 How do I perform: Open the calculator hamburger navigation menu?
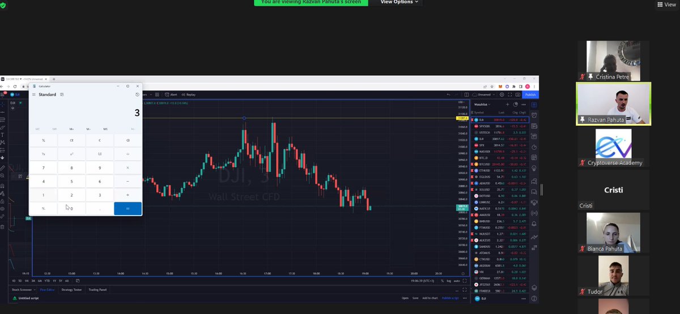pos(34,94)
